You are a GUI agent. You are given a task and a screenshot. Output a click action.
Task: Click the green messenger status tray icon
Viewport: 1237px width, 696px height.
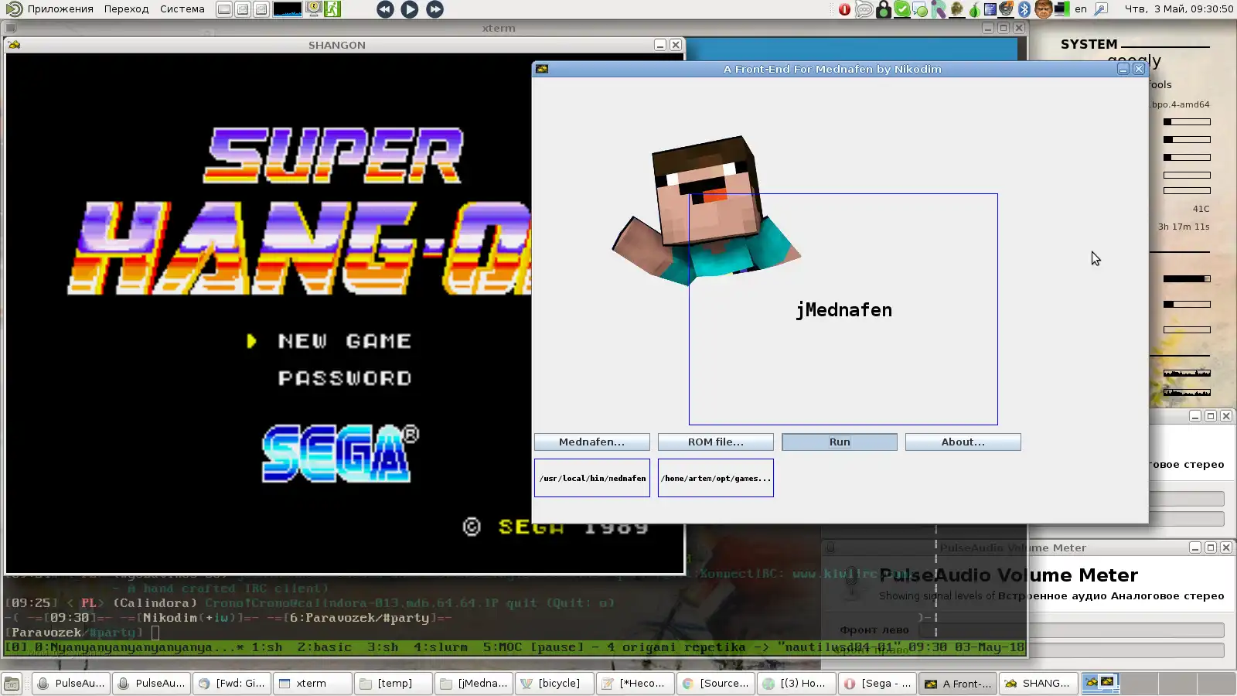[x=920, y=9]
